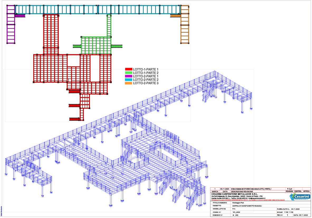Click the 'CONTROL.' column header

(x=298, y=191)
